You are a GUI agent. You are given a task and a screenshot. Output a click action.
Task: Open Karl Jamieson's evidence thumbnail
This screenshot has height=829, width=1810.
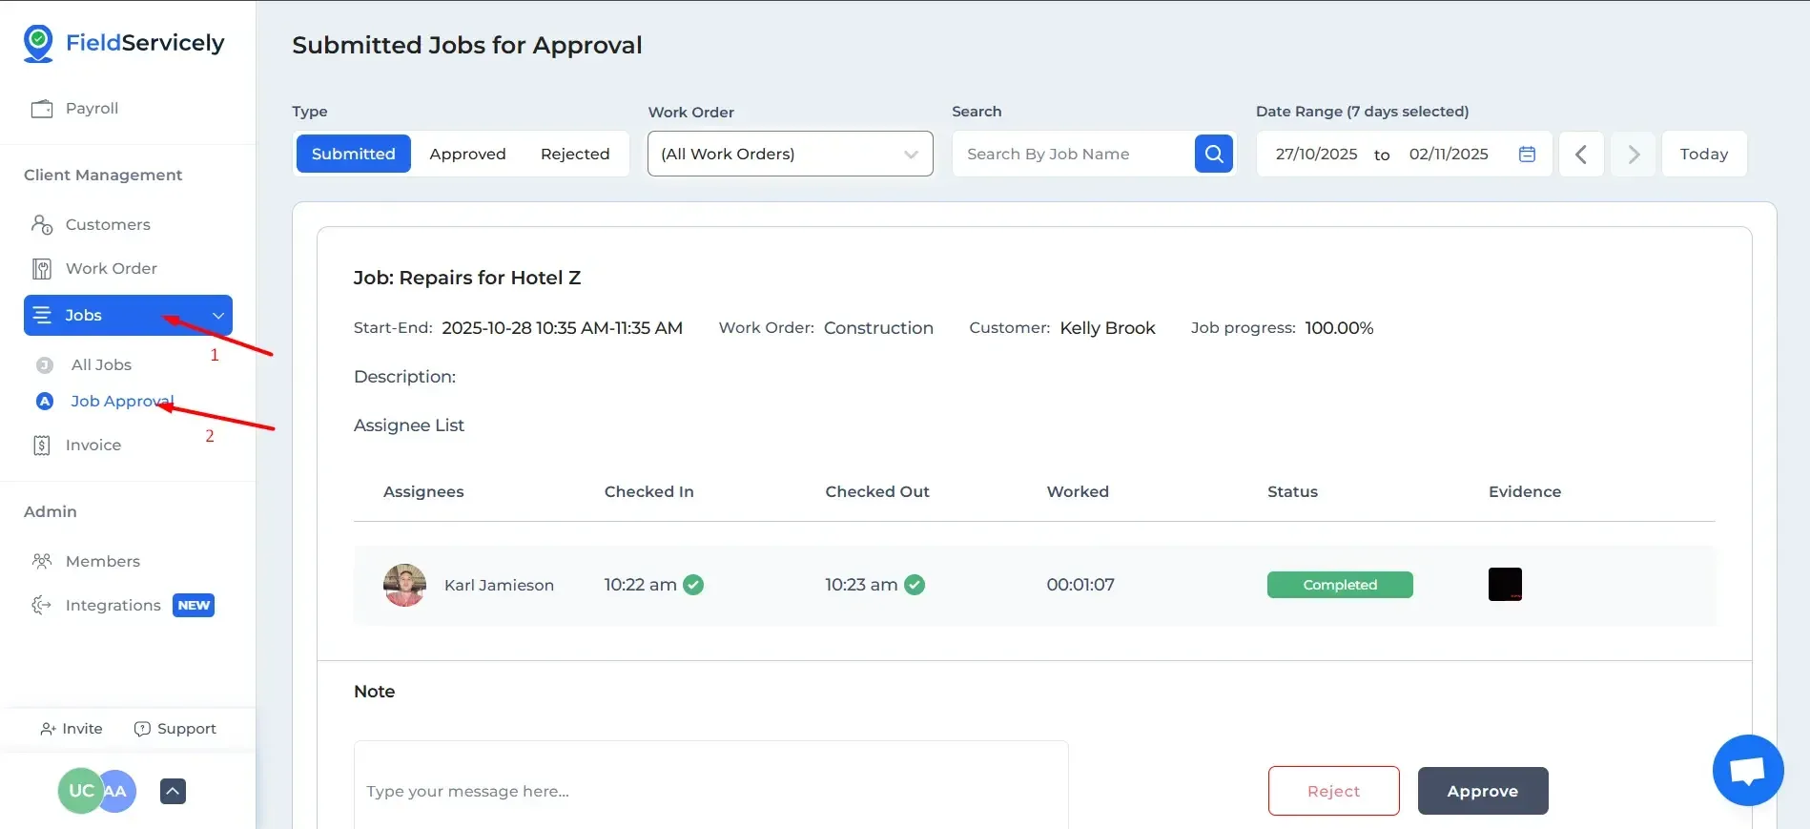tap(1505, 584)
